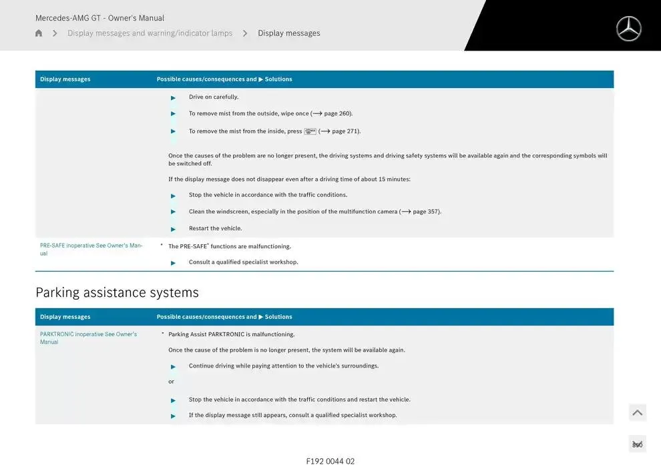The image size is (661, 467).
Task: Follow the 'page 260' reference link
Action: click(337, 114)
